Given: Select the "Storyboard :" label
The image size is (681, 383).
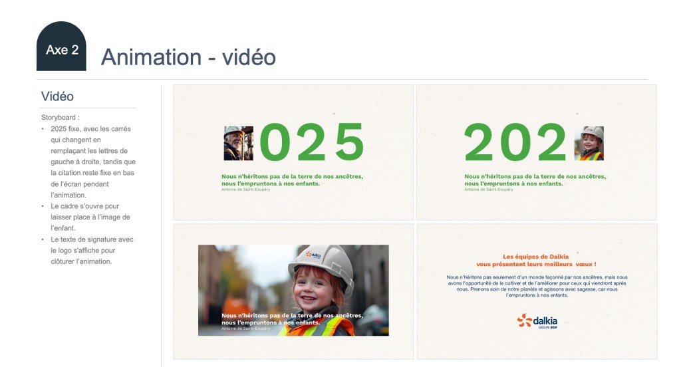Looking at the screenshot, I should click(60, 117).
